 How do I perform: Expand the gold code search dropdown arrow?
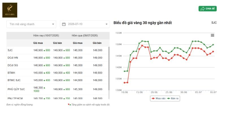[53, 24]
